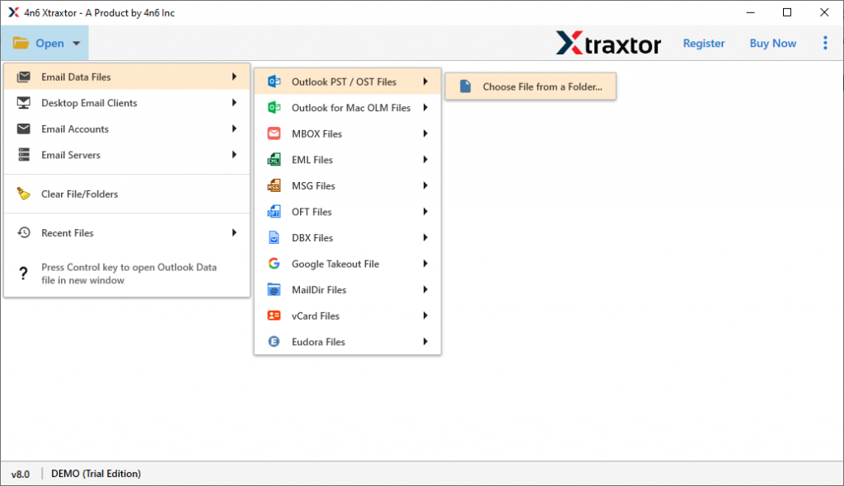Click the Buy Now link
Image resolution: width=844 pixels, height=486 pixels.
coord(772,43)
